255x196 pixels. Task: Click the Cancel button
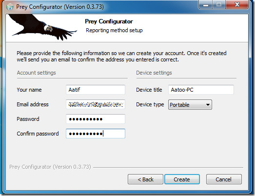[224, 179]
